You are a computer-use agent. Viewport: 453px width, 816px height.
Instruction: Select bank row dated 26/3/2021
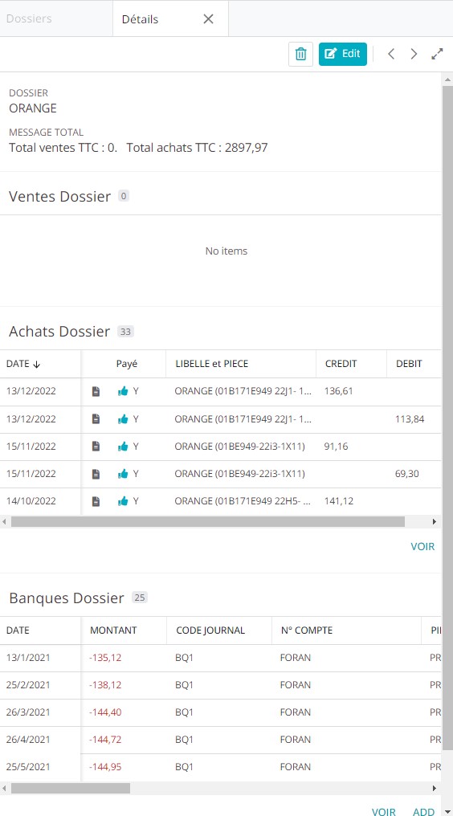220,712
